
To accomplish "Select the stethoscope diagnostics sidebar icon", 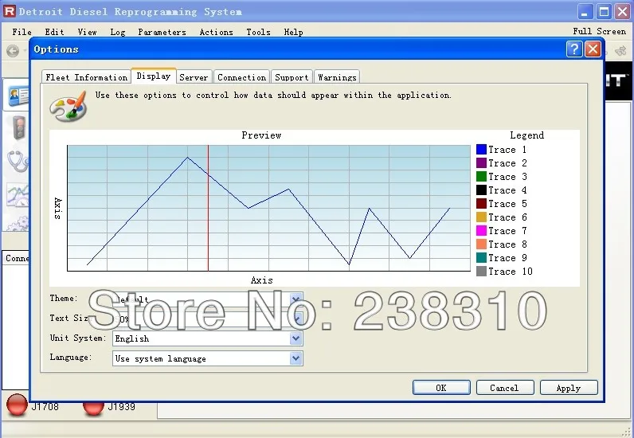I will pos(16,161).
